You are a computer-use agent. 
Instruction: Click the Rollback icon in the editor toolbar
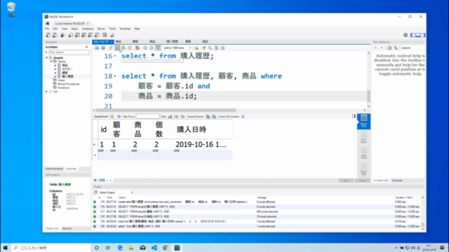(x=152, y=48)
